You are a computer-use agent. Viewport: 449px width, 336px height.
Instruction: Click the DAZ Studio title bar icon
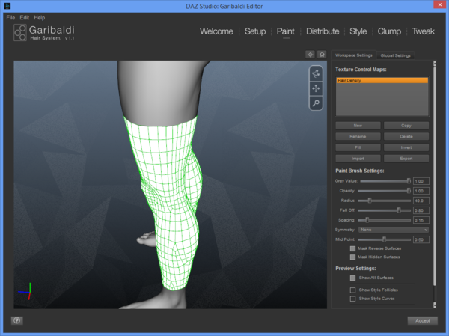click(x=7, y=6)
